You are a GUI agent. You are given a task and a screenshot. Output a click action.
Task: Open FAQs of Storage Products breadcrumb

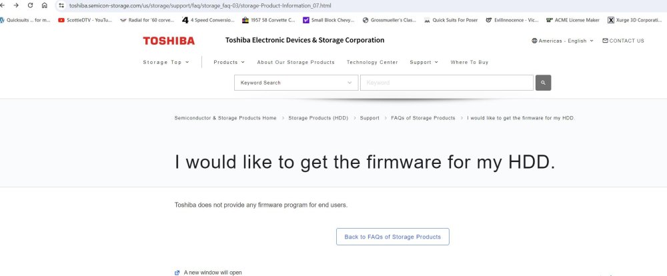(x=424, y=118)
